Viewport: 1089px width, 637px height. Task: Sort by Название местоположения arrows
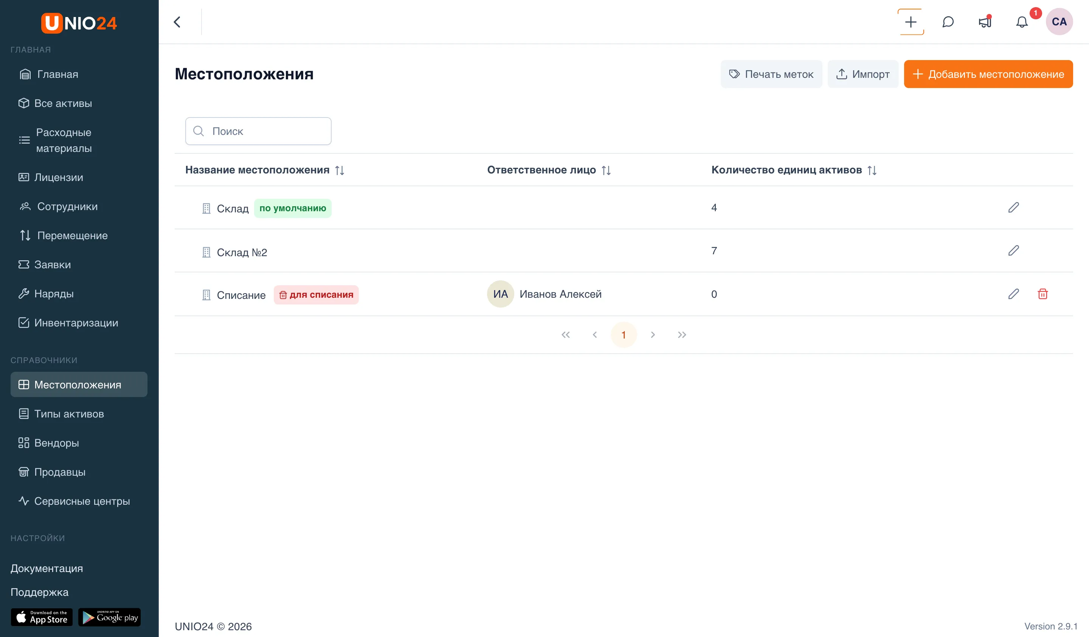click(340, 170)
